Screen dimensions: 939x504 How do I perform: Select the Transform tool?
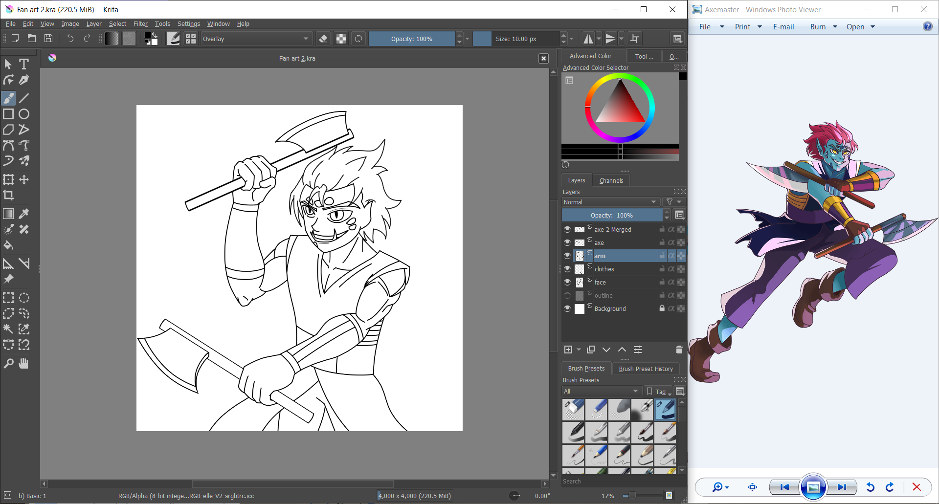[x=8, y=179]
